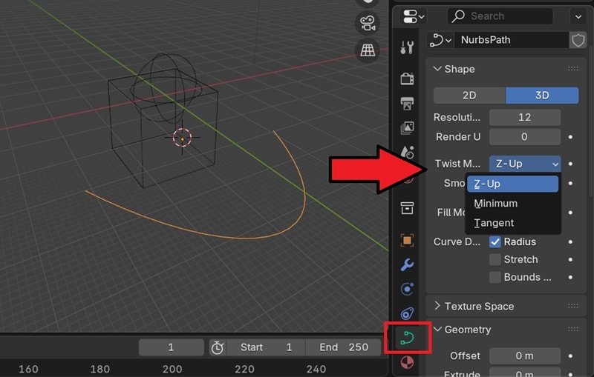Image resolution: width=594 pixels, height=377 pixels.
Task: Open the Object Data curve tab
Action: [407, 338]
